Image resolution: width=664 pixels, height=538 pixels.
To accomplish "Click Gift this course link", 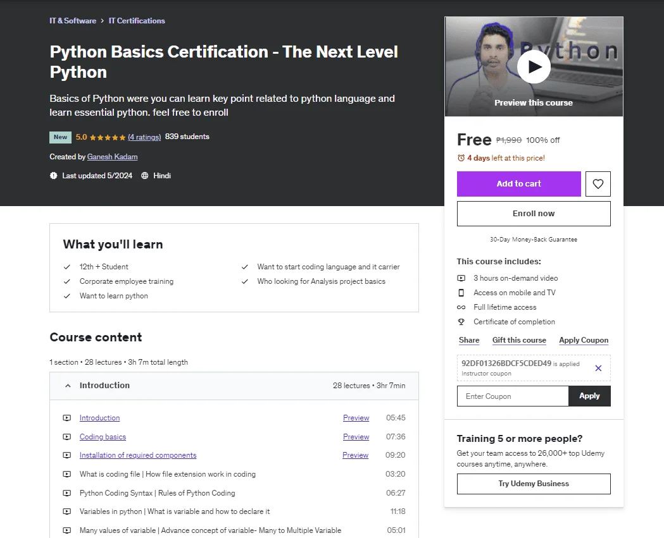I will 519,340.
